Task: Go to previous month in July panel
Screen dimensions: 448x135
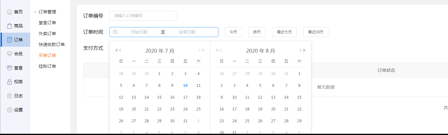Action: (120, 50)
